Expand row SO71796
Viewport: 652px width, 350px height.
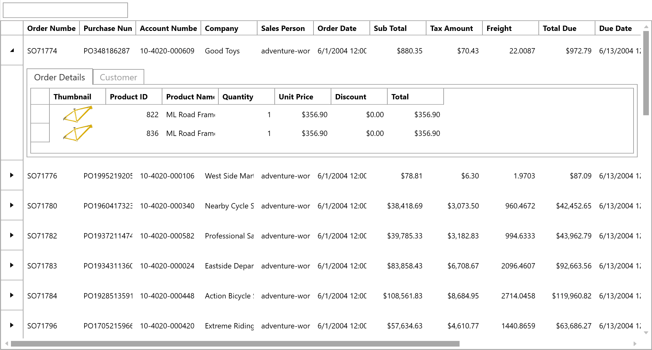(12, 325)
